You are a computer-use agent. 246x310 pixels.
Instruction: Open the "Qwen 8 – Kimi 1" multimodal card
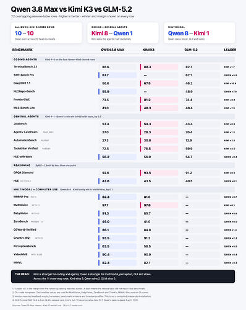[x=200, y=33]
